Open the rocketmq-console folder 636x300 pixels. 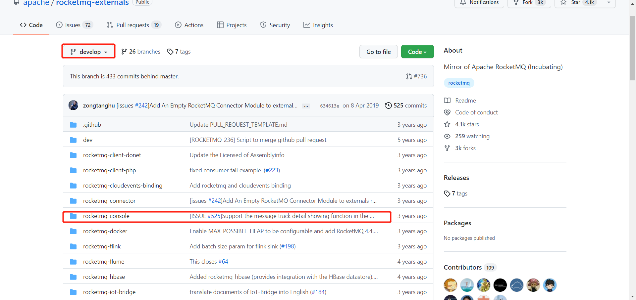click(x=106, y=216)
